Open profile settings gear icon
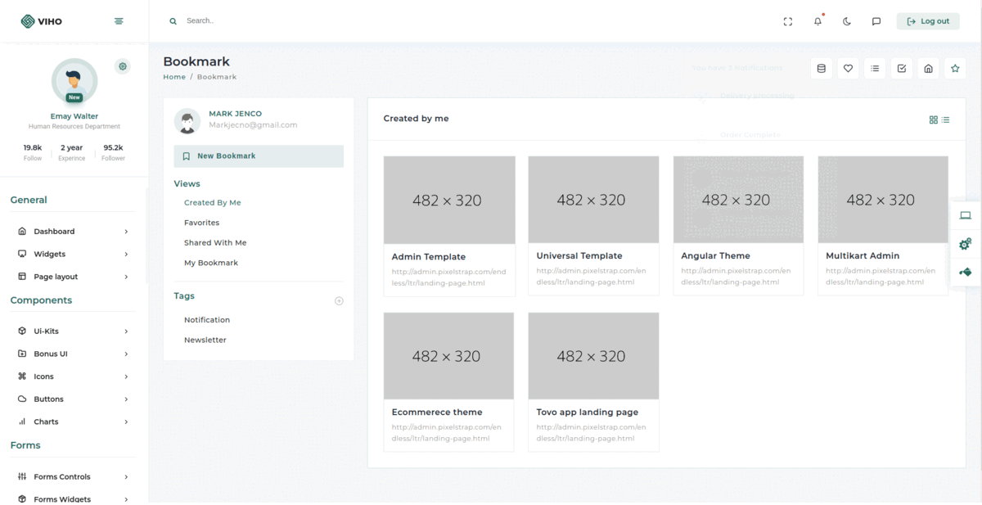The height and width of the screenshot is (505, 982). click(x=123, y=66)
